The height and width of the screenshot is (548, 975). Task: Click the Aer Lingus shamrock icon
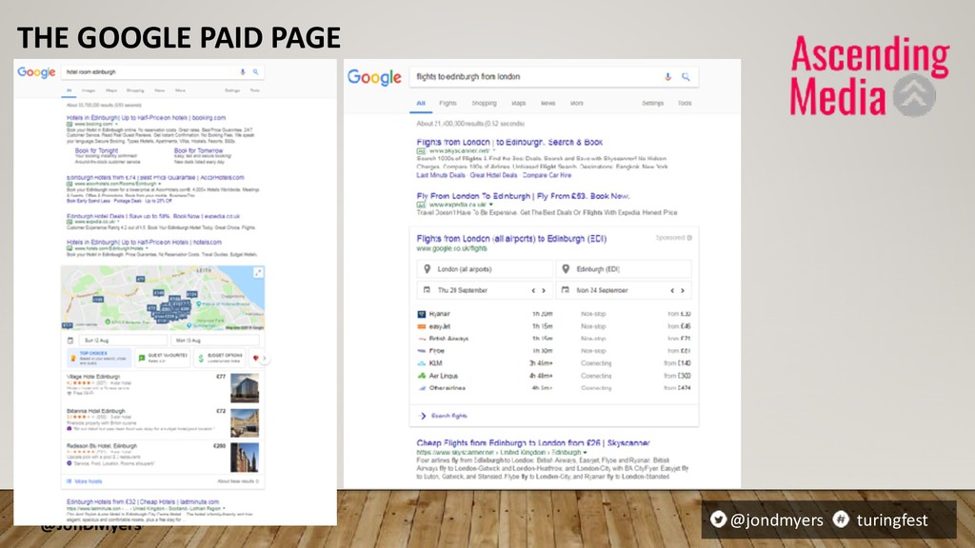click(x=422, y=376)
